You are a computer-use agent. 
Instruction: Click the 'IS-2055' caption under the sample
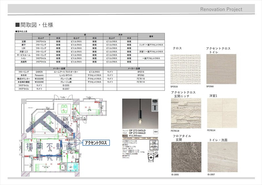[175, 175]
